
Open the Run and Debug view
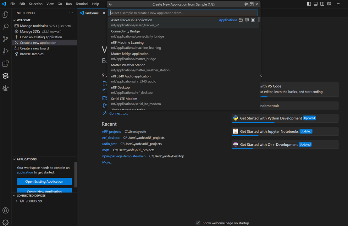(x=6, y=51)
